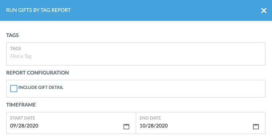Select the 09/28/2020 start date value
Screen dimensions: 272x139
click(24, 126)
